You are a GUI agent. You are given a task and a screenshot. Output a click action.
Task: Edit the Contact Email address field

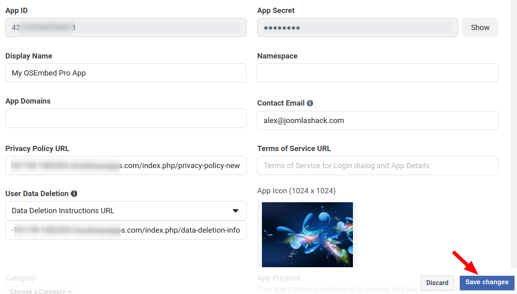point(377,121)
